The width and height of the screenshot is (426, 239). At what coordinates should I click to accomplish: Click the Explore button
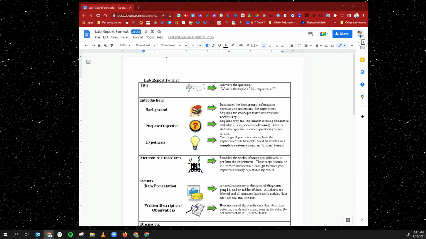pyautogui.click(x=348, y=220)
